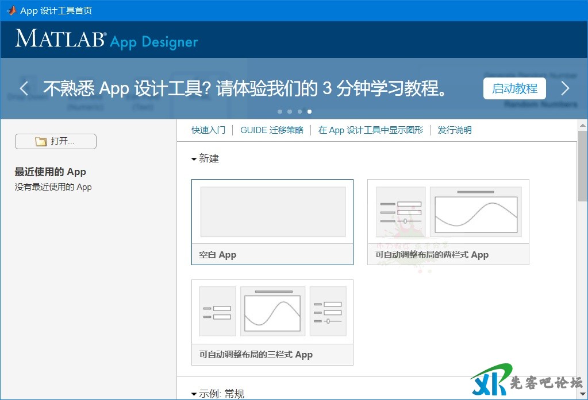Open the 快速入门 link
Viewport: 588px width, 400px height.
coord(208,130)
